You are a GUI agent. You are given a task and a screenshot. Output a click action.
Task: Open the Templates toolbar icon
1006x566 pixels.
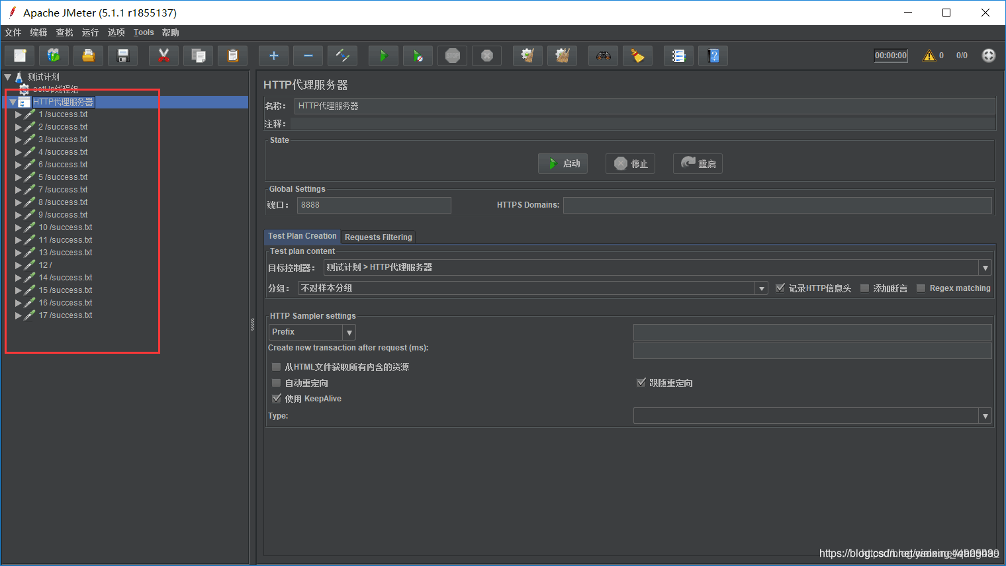(x=54, y=56)
